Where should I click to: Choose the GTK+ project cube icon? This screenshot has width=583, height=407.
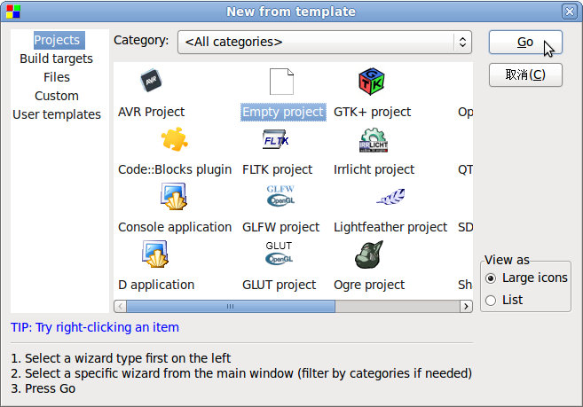[372, 81]
